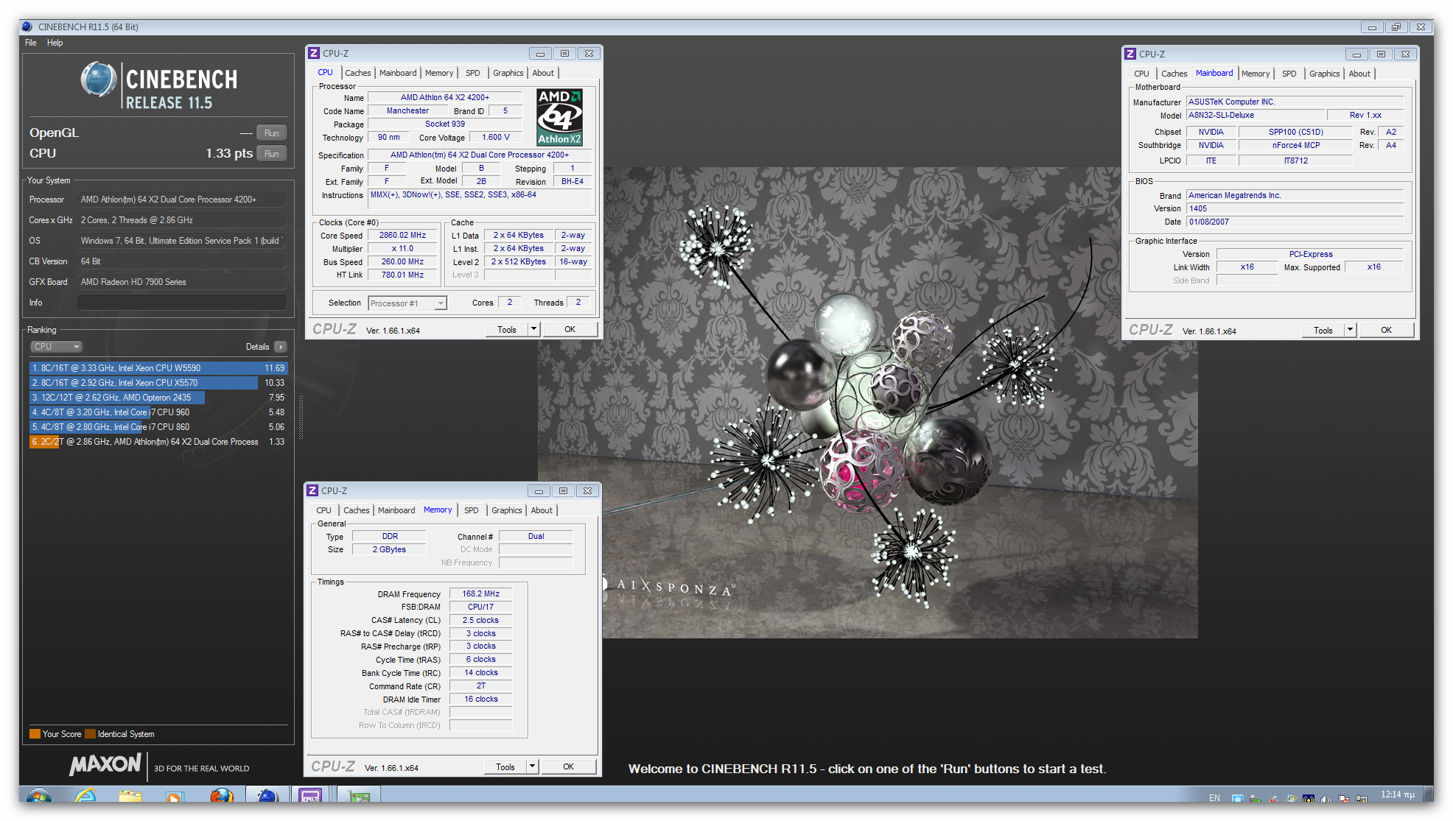Open Memory tab in CPU-Z CPU window
1453x821 pixels.
439,73
